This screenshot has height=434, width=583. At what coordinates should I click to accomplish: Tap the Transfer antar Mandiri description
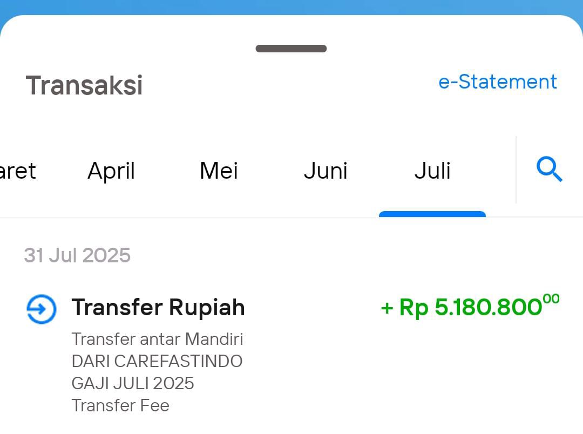pyautogui.click(x=157, y=339)
